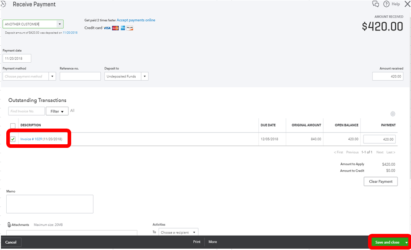Uncheck the Invoice # 1029 checkbox
This screenshot has width=411, height=250.
tap(13, 139)
